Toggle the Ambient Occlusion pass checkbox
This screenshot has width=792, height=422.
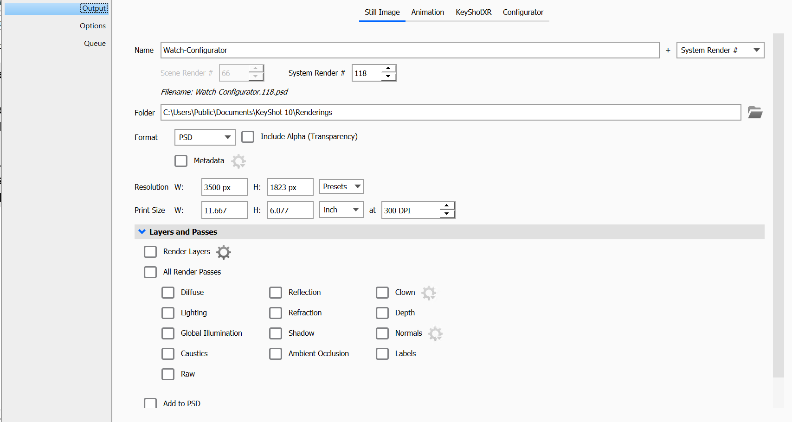click(x=276, y=354)
